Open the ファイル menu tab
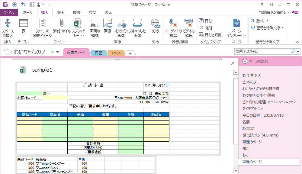Image resolution: width=302 pixels, height=174 pixels. coord(9,12)
